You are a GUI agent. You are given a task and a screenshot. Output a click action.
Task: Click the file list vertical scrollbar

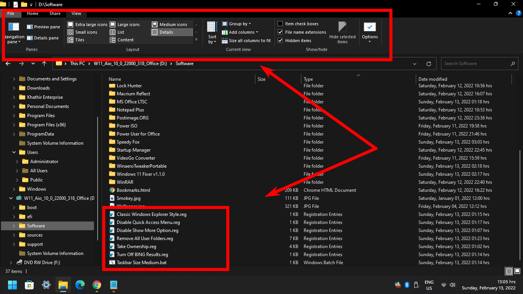pyautogui.click(x=520, y=205)
